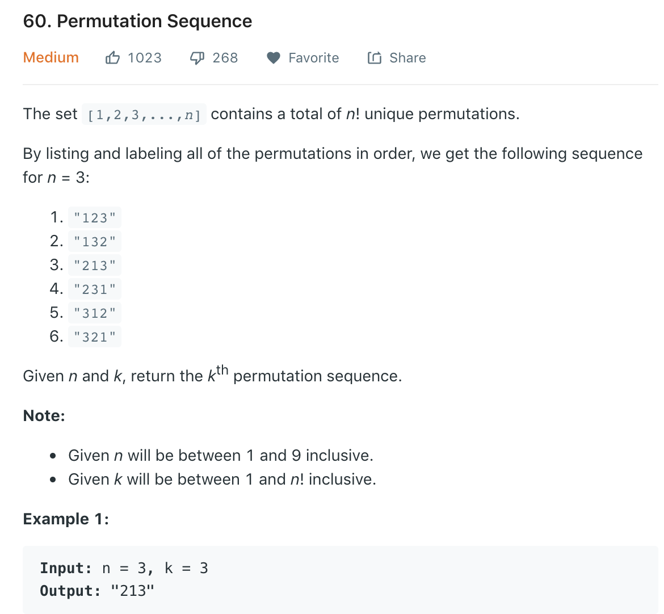Select the "321" permutation list item
This screenshot has height=614, width=664.
tap(95, 337)
